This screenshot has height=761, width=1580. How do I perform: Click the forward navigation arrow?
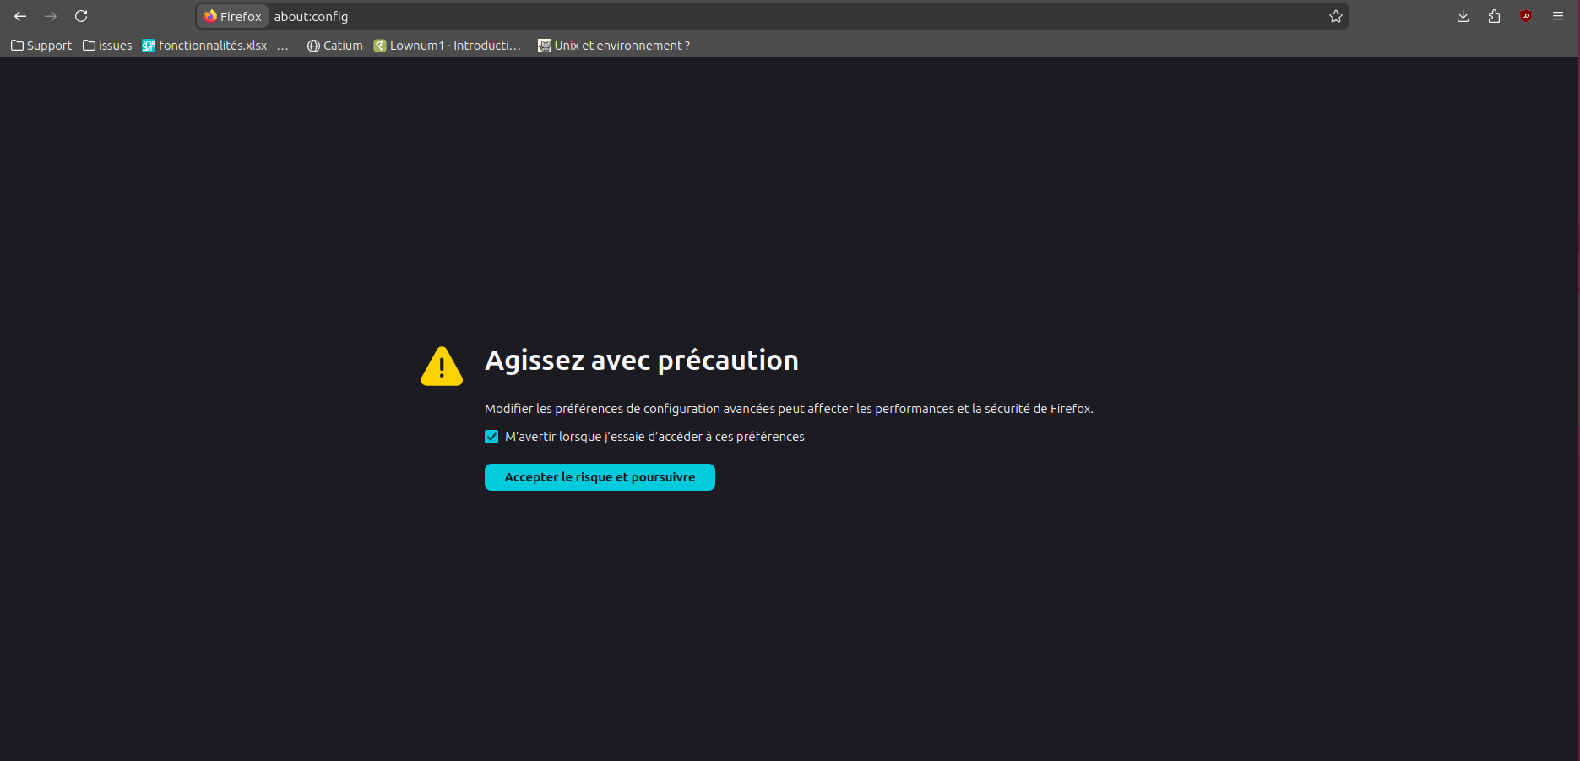pyautogui.click(x=51, y=16)
